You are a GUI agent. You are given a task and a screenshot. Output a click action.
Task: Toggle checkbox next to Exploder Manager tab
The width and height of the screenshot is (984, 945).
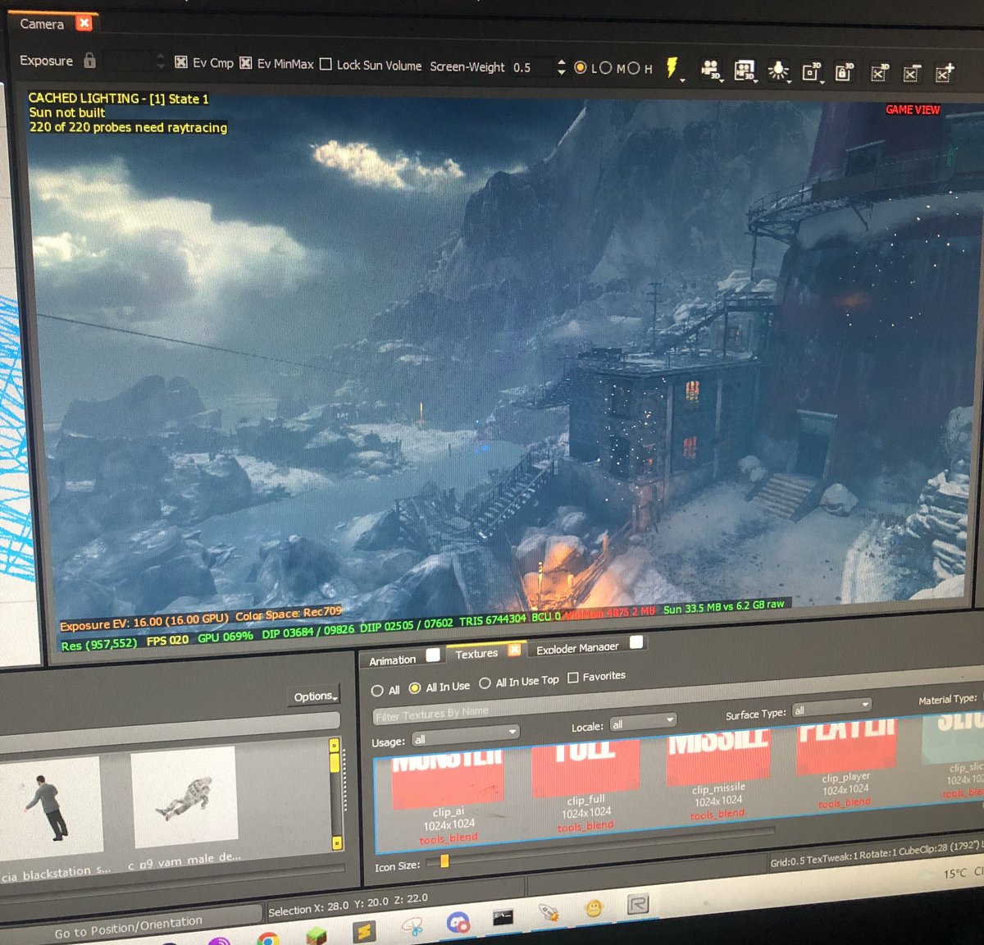tap(636, 642)
